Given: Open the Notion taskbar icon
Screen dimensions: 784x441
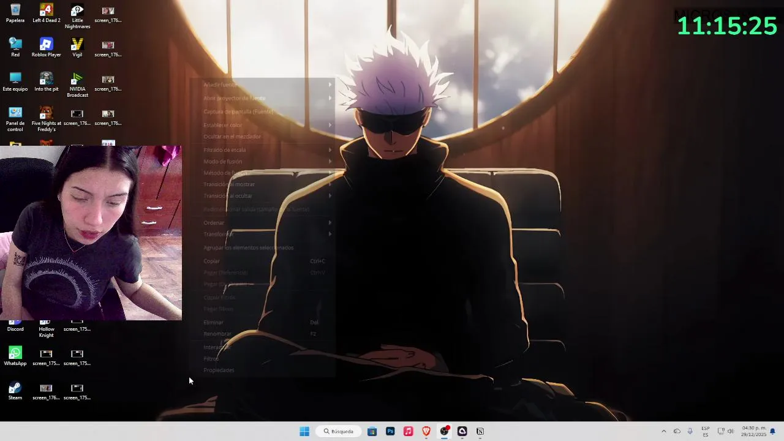Looking at the screenshot, I should [480, 431].
